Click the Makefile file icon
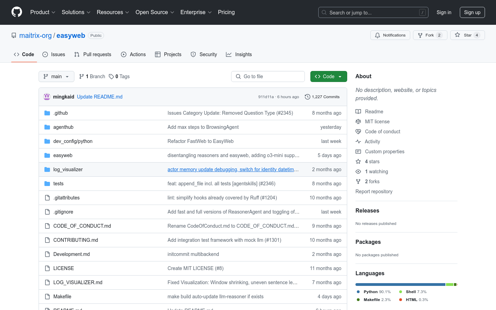 (x=47, y=297)
